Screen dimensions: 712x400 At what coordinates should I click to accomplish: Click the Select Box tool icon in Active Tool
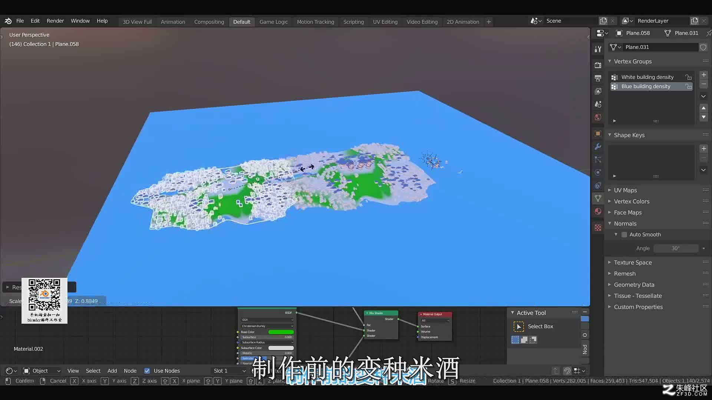point(518,326)
